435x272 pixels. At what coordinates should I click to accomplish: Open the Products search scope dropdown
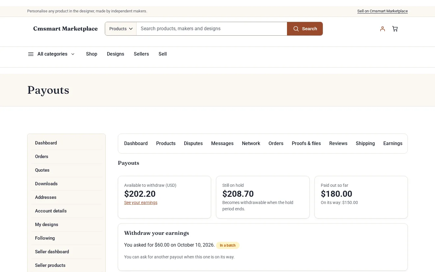point(121,29)
